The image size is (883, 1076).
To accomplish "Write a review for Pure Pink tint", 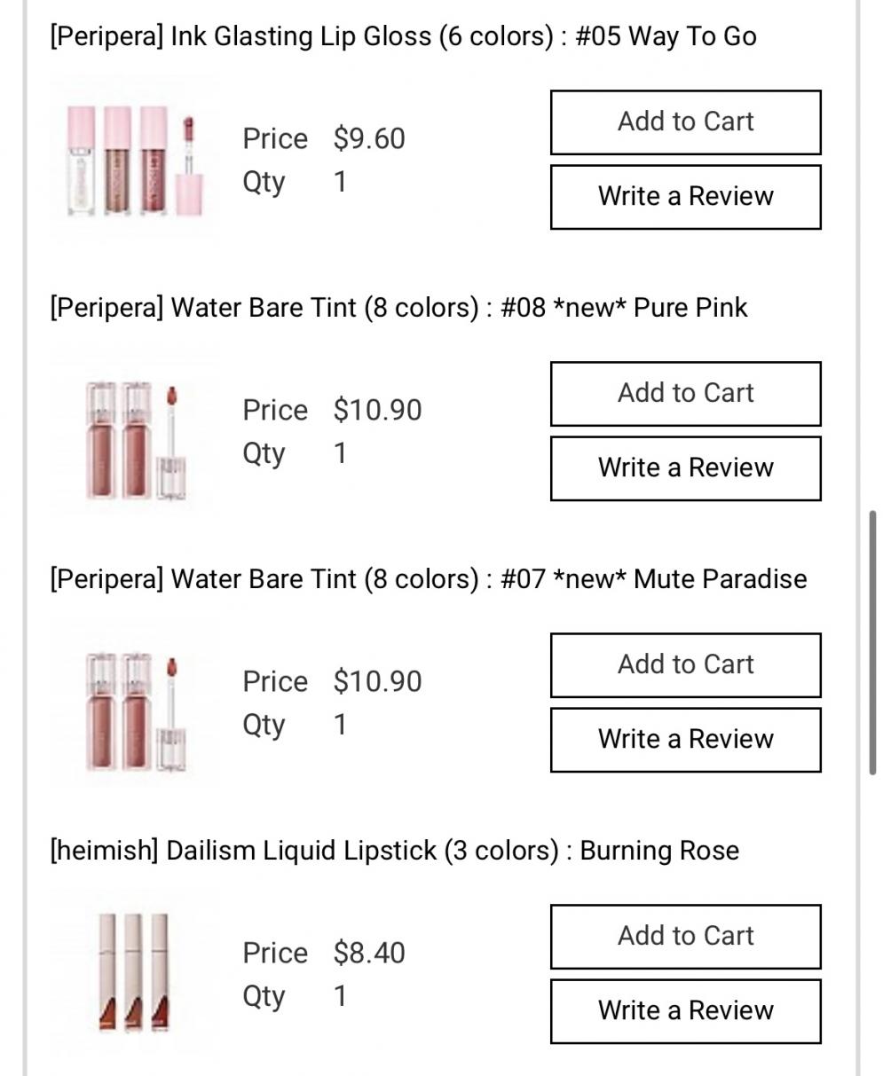I will click(685, 468).
